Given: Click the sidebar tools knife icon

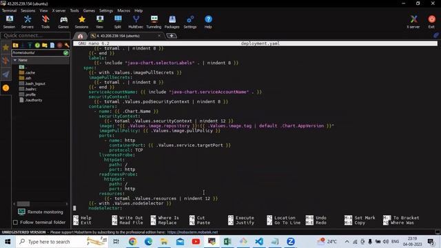Looking at the screenshot, I should pyautogui.click(x=6, y=61).
